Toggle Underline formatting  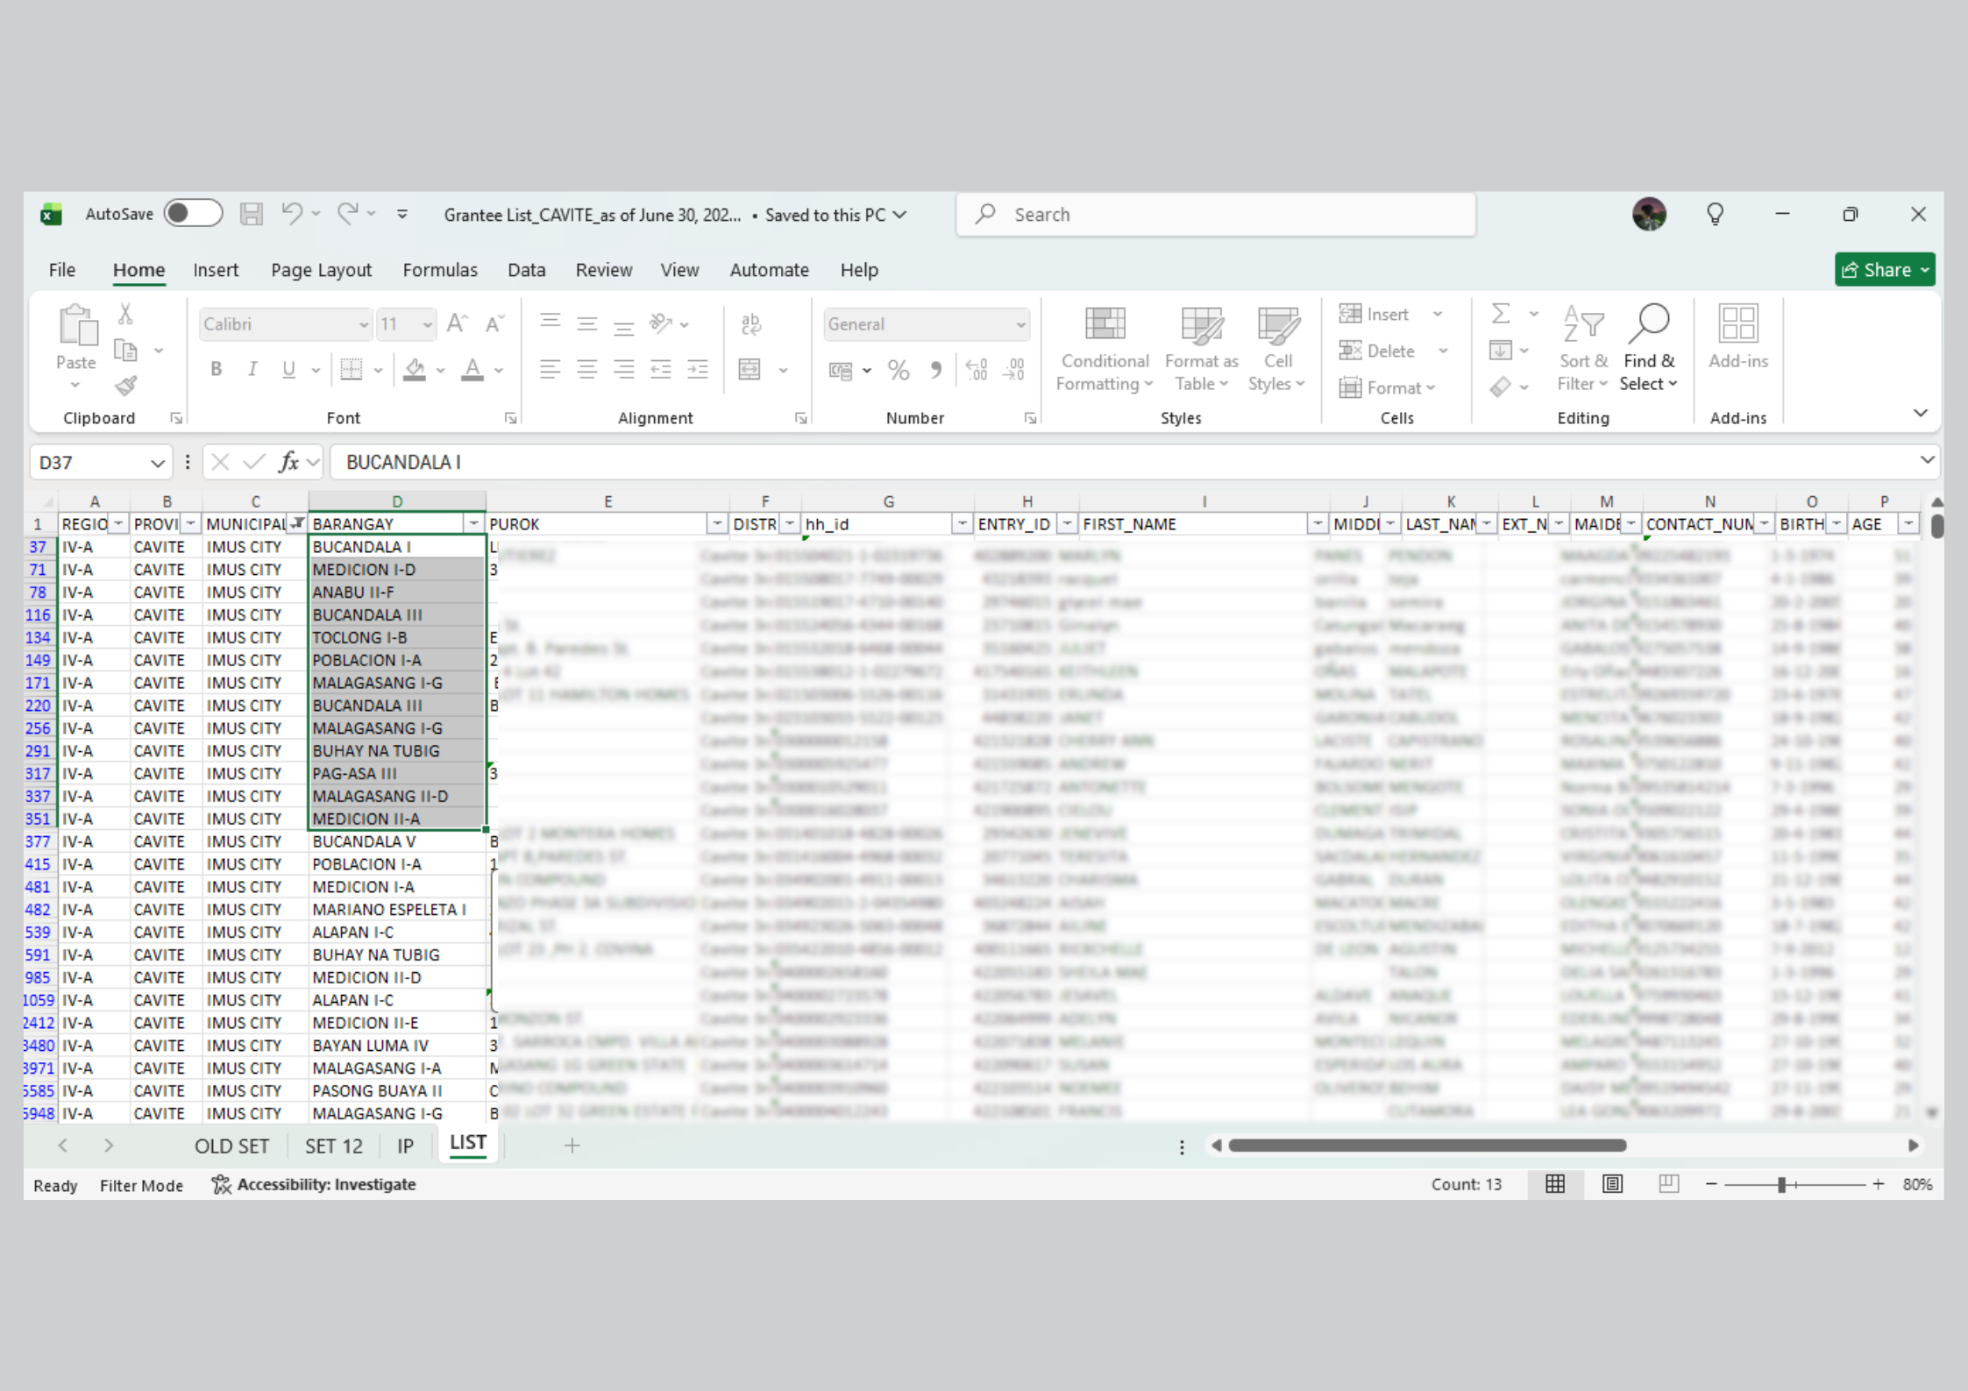coord(288,370)
